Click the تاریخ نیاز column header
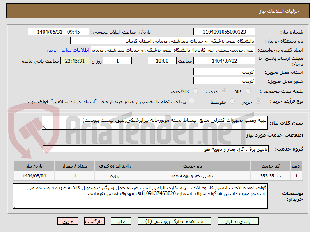 click(x=34, y=166)
